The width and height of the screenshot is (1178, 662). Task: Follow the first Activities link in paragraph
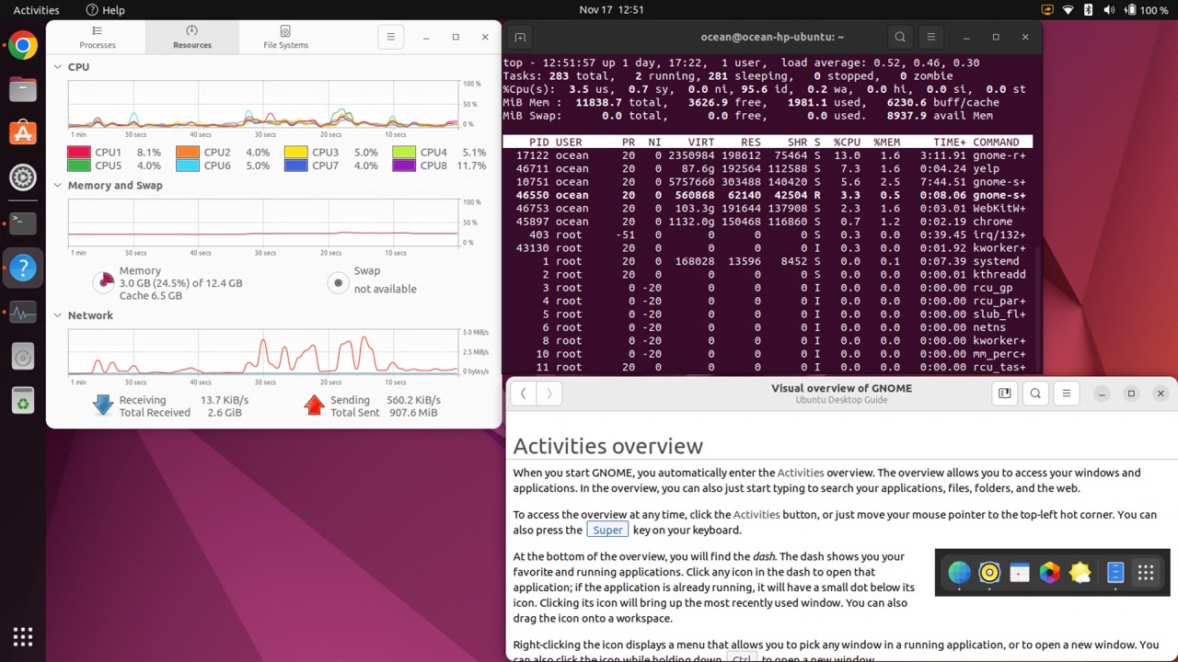pyautogui.click(x=801, y=473)
